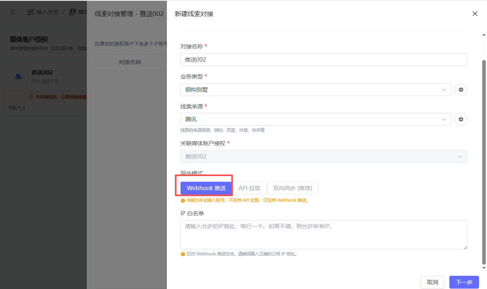Go to 接入分发 in the breadcrumb
This screenshot has height=289, width=487.
click(x=47, y=12)
